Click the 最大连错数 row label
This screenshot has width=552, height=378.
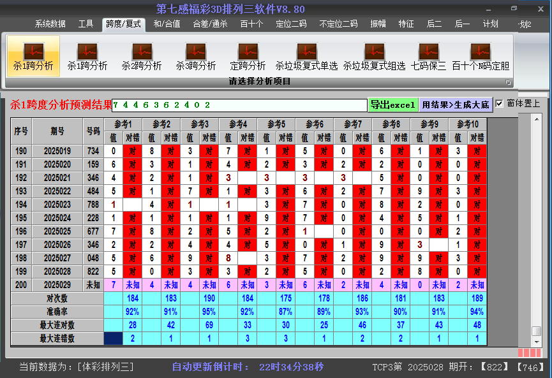57,338
